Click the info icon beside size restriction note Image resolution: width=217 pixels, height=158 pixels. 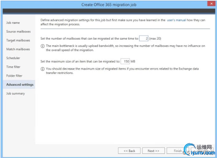(x=43, y=69)
